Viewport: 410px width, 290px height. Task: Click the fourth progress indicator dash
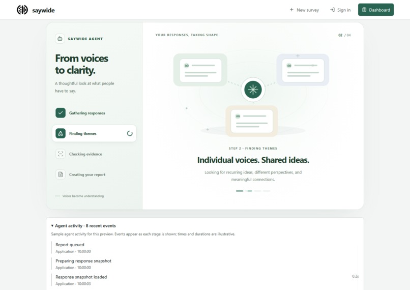267,191
